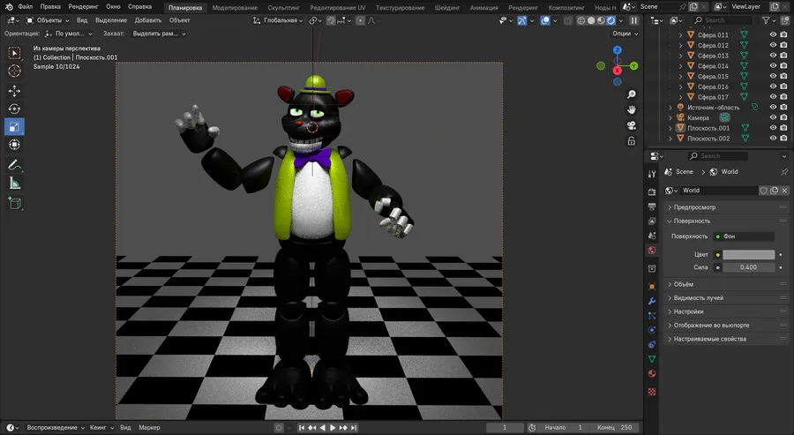The image size is (794, 435).
Task: Select the Add Cube tool
Action: [14, 203]
